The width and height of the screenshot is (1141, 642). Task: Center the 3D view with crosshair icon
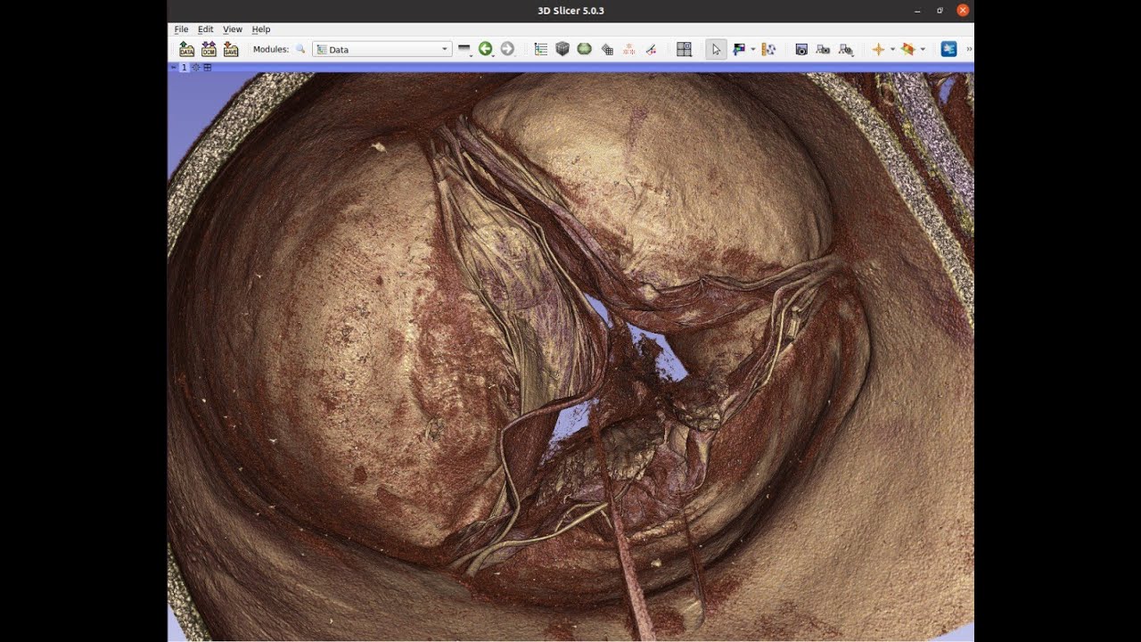196,67
